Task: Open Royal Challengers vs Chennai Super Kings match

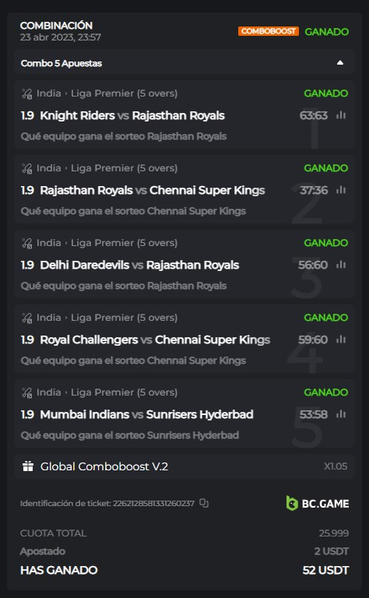Action: (155, 339)
